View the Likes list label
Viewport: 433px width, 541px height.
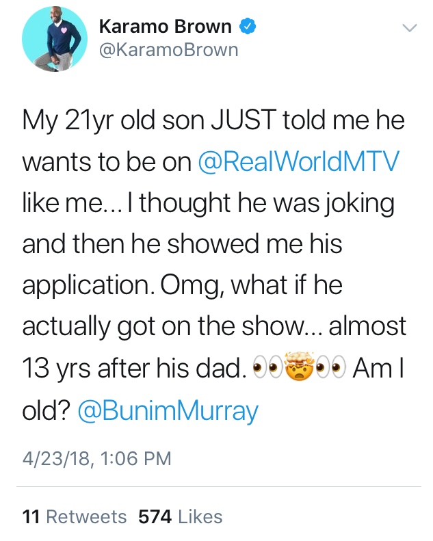click(200, 517)
